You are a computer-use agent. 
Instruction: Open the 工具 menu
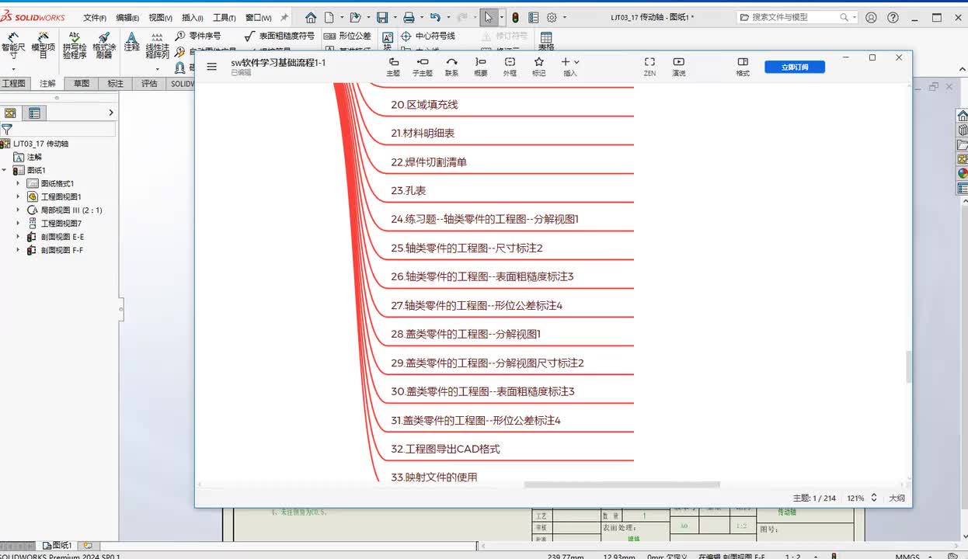point(225,17)
